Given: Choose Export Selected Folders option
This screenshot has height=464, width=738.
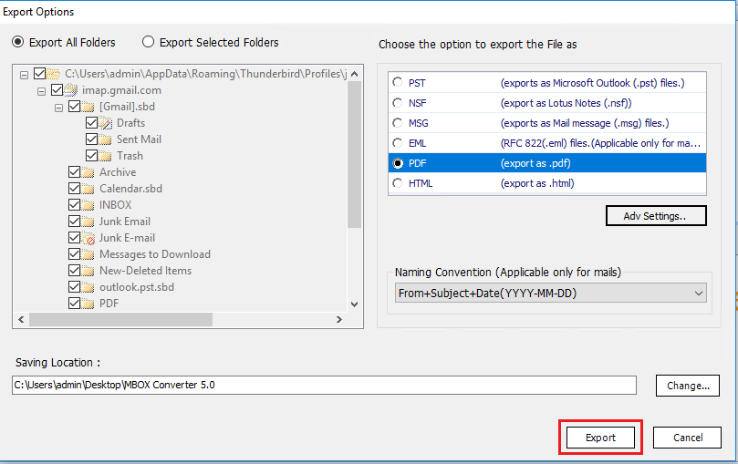Looking at the screenshot, I should [149, 42].
